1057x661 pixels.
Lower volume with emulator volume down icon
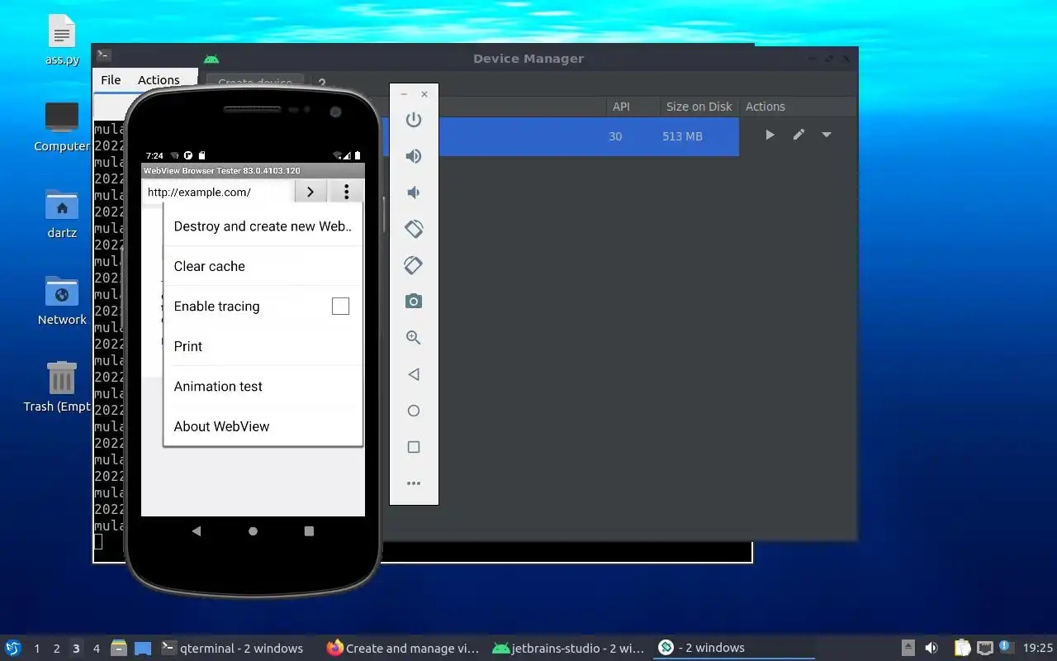click(414, 193)
